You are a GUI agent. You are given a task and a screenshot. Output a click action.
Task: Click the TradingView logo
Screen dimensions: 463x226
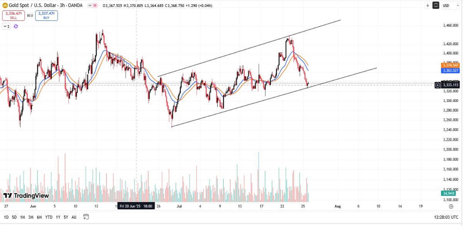(26, 196)
